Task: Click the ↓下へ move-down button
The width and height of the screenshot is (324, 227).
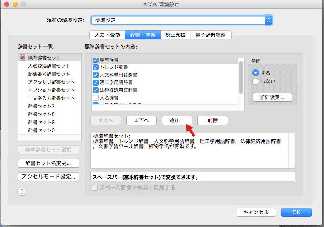Action: pos(141,121)
